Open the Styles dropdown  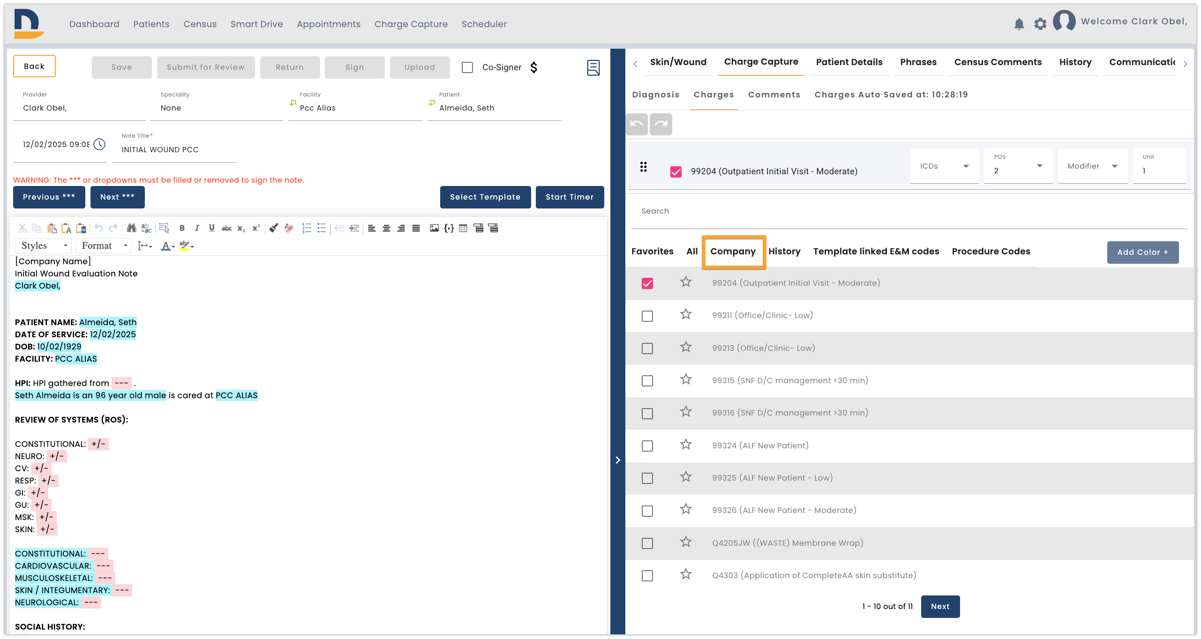pos(44,245)
